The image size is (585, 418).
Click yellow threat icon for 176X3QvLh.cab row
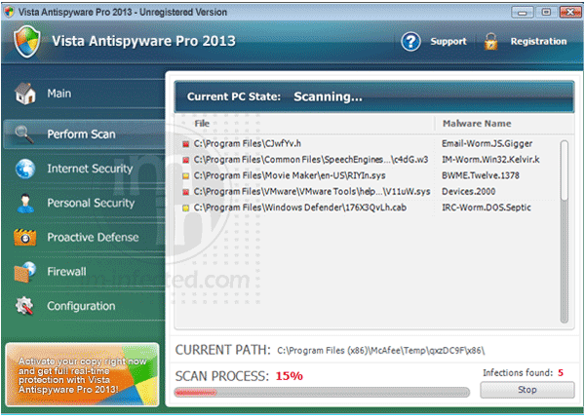coord(185,209)
